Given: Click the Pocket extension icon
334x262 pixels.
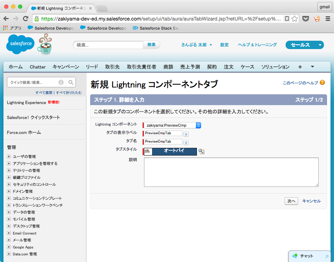Looking at the screenshot, I should pyautogui.click(x=306, y=19).
